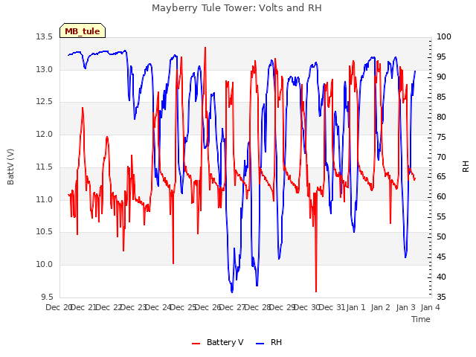Click the 55 right axis value
Viewport: 476px width, 357px height.
tap(441, 216)
